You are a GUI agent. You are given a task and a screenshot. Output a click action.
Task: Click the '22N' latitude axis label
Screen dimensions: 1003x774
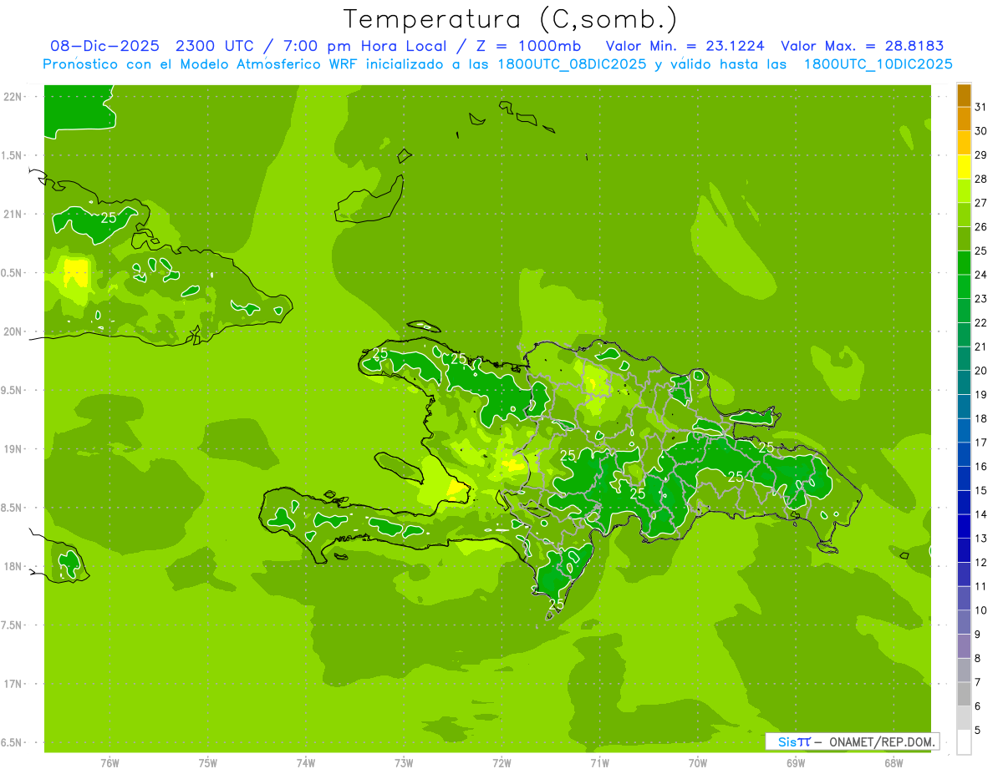(x=13, y=97)
